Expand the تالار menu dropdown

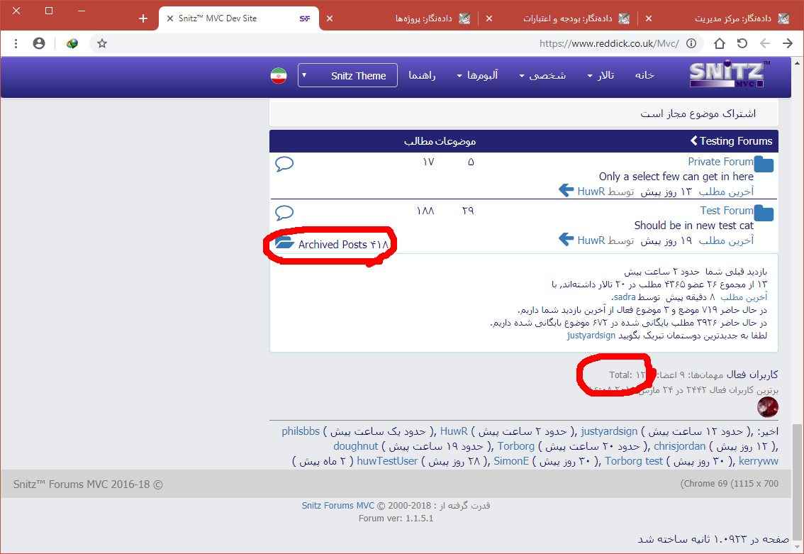coord(601,76)
